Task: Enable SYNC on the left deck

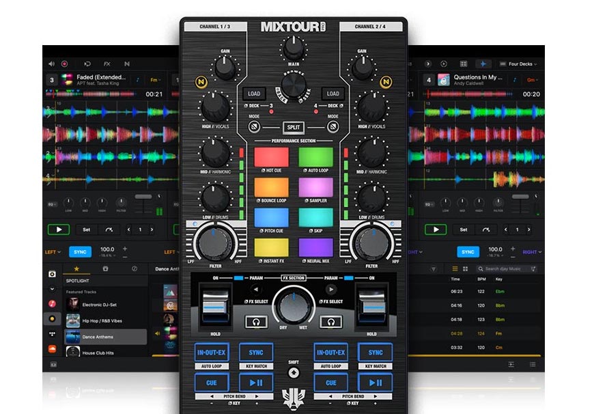Action: [79, 251]
